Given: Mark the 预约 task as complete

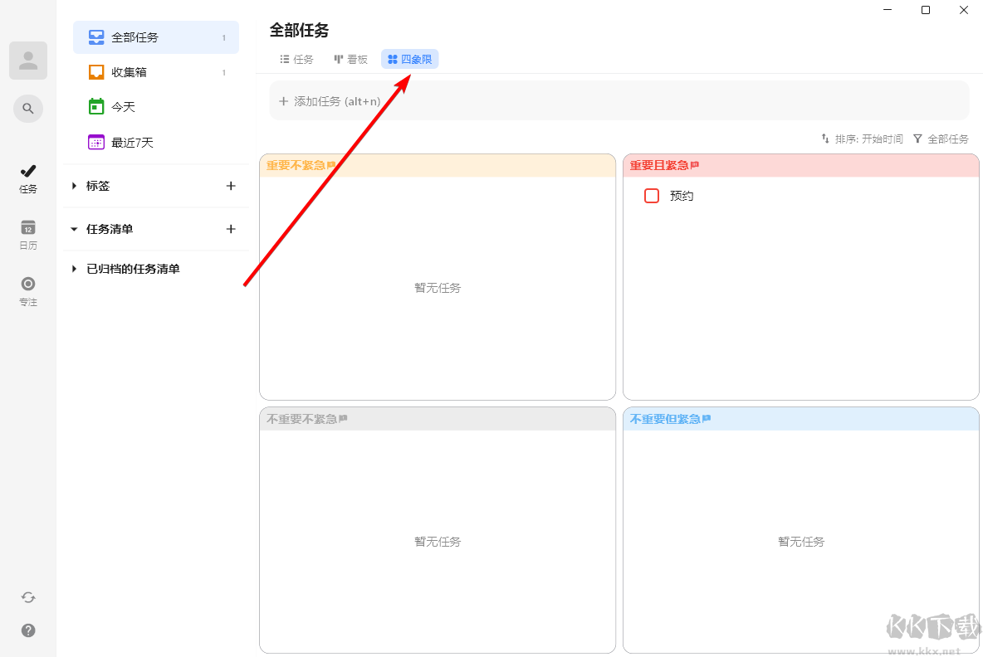Looking at the screenshot, I should (652, 195).
